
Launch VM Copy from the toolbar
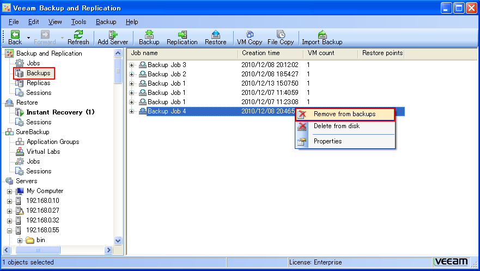(250, 38)
